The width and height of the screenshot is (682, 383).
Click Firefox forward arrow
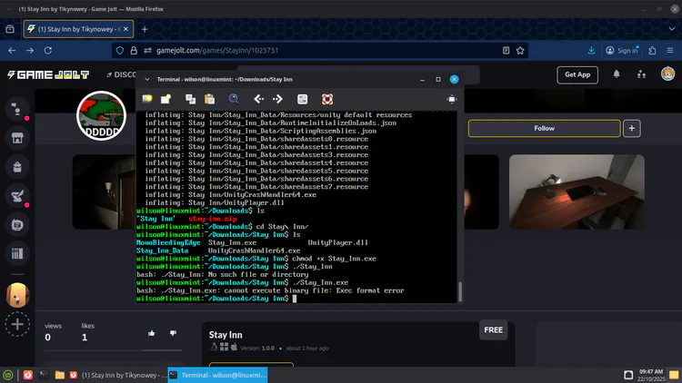tap(30, 51)
